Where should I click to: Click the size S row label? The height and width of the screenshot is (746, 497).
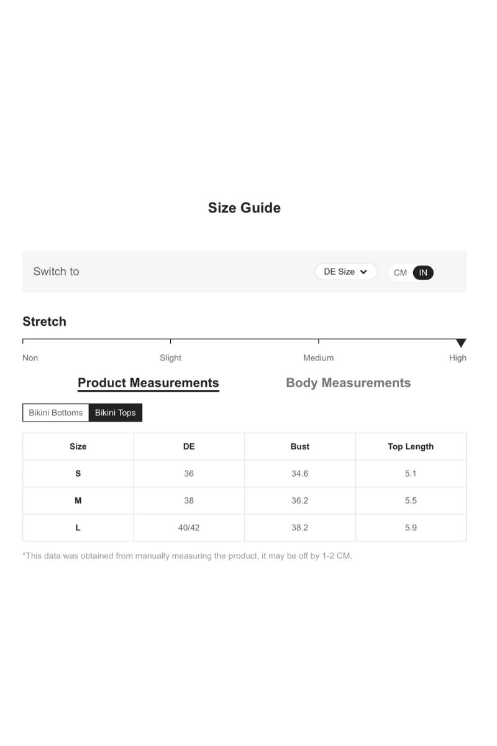coord(78,474)
